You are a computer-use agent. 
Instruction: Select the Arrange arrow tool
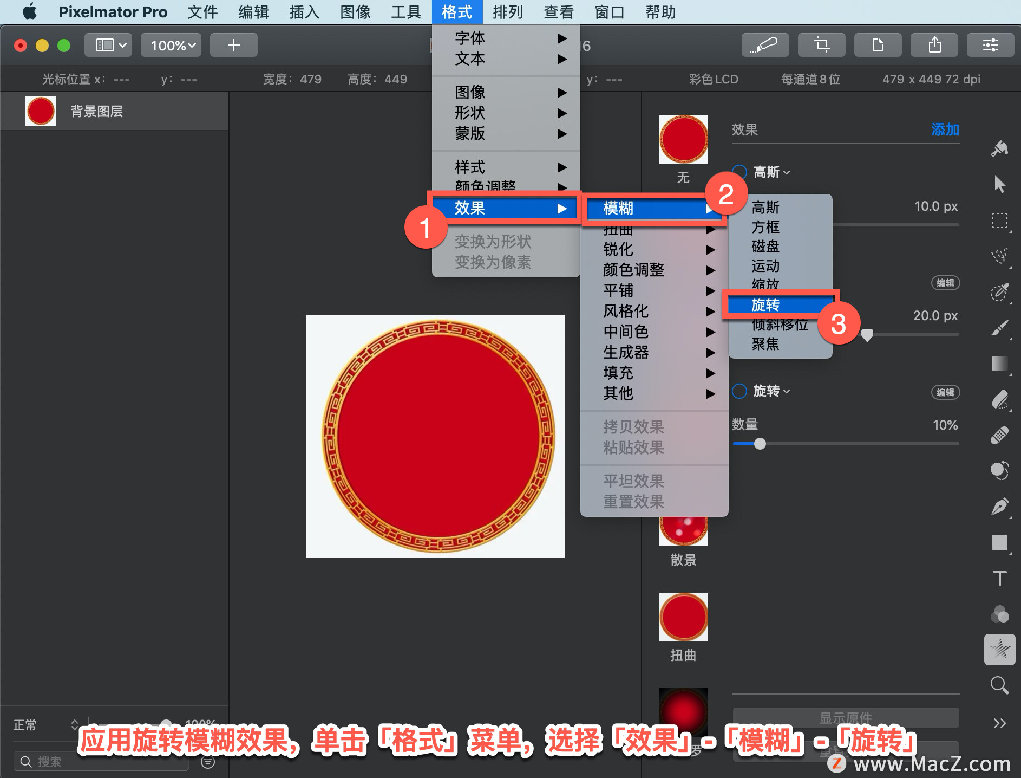tap(999, 184)
